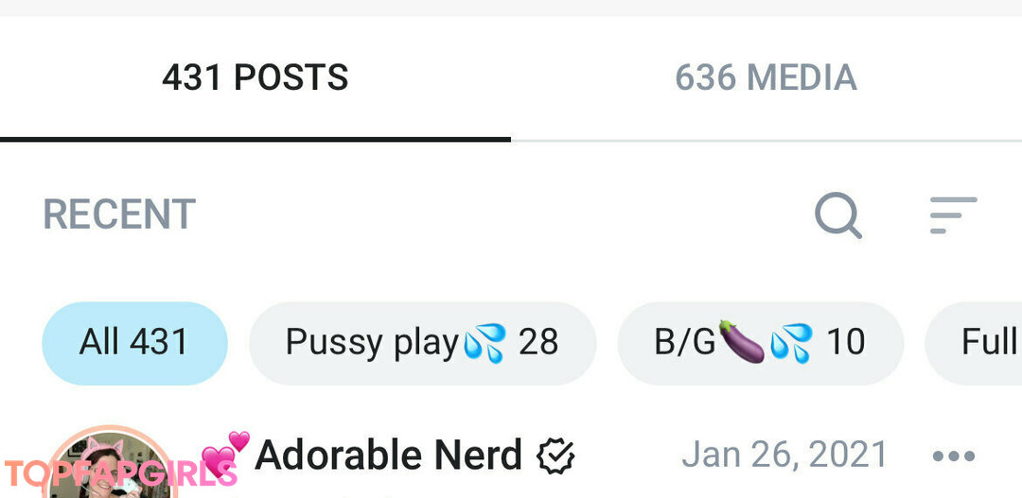This screenshot has width=1022, height=498.
Task: Open the Adorable Nerd profile name link
Action: click(389, 455)
